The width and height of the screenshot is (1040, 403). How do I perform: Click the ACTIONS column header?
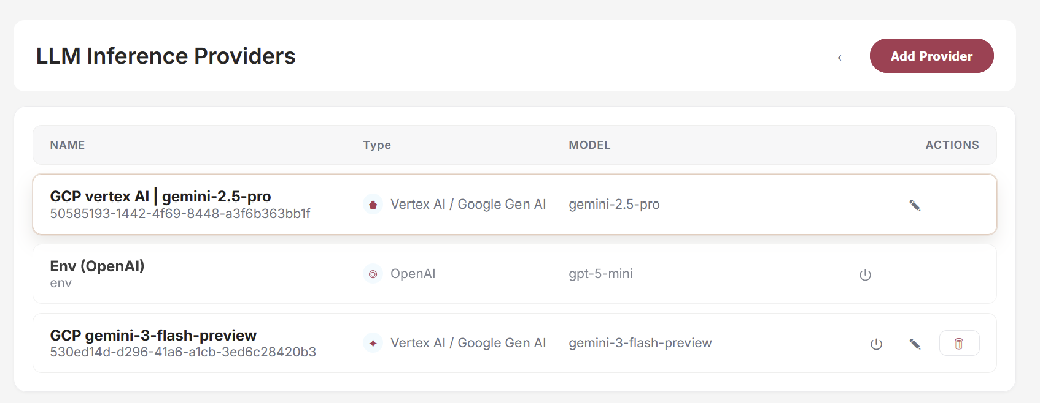pos(952,145)
